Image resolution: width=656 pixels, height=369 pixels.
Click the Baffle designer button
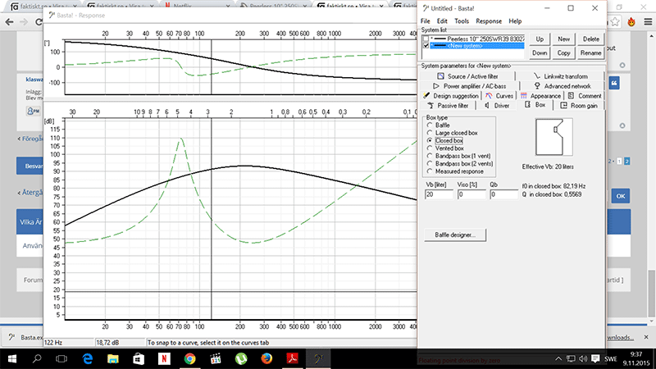click(x=455, y=235)
